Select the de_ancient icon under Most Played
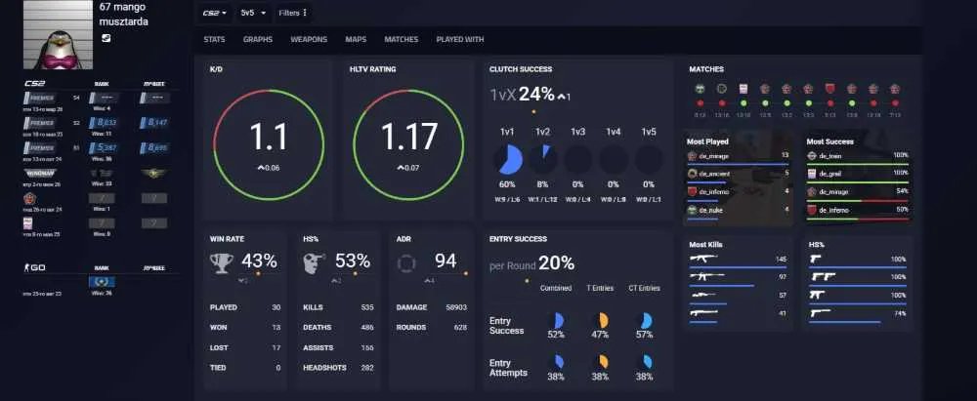The height and width of the screenshot is (401, 977). click(693, 174)
